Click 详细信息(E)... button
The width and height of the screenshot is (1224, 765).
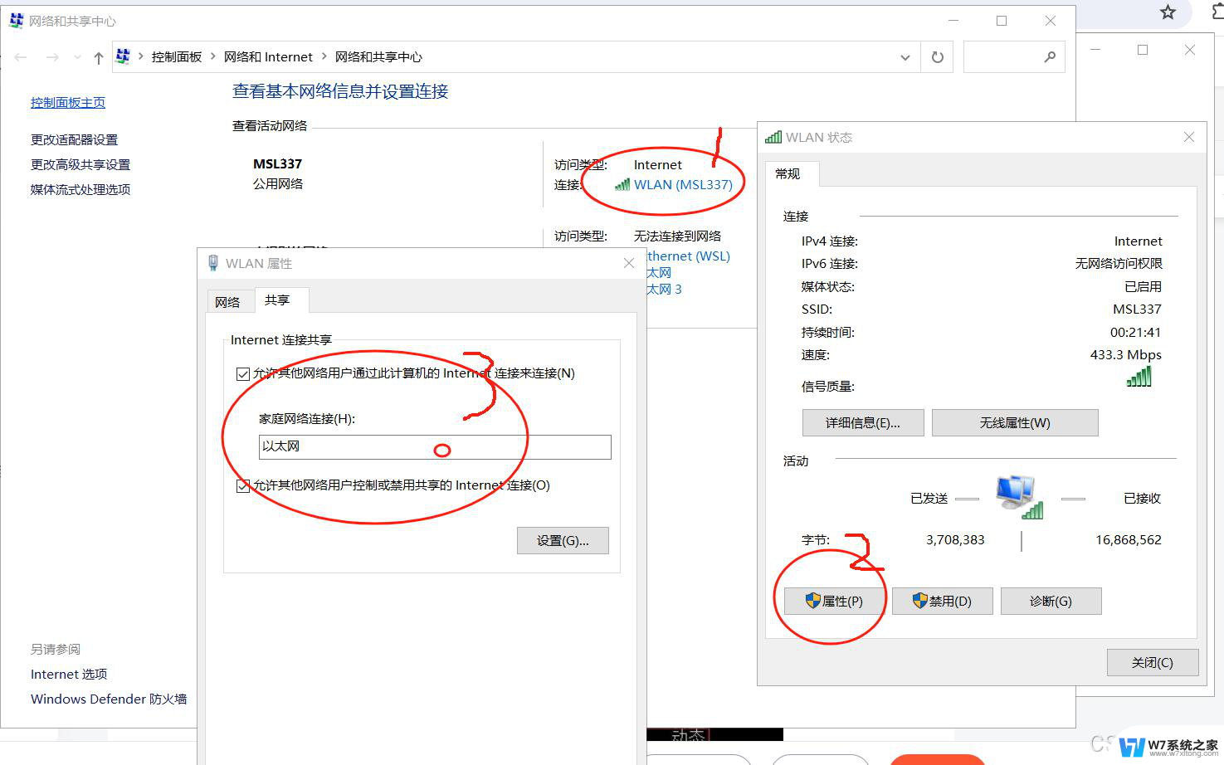863,423
